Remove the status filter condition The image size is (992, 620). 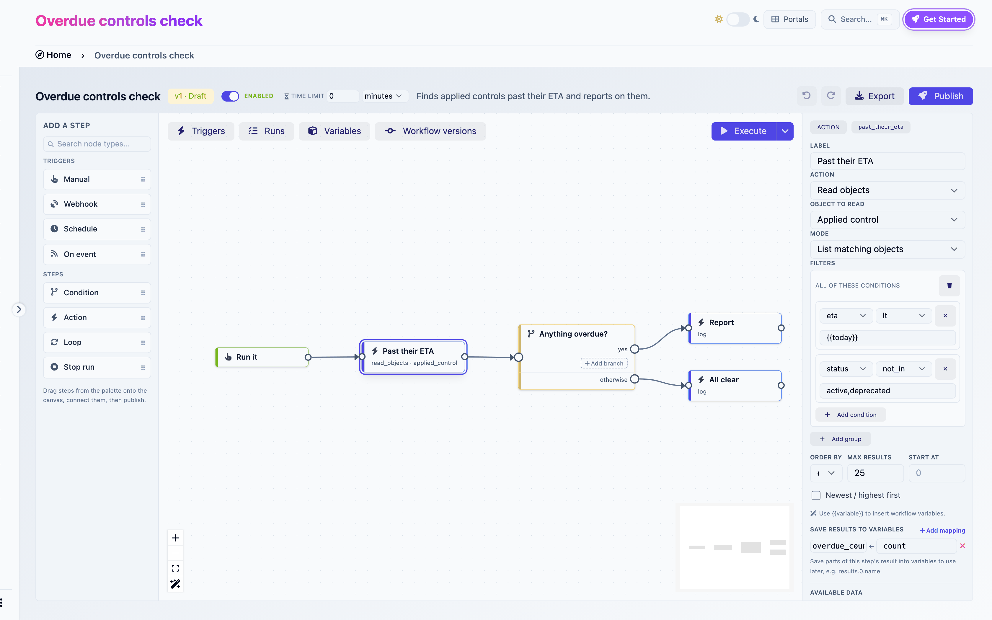point(945,369)
